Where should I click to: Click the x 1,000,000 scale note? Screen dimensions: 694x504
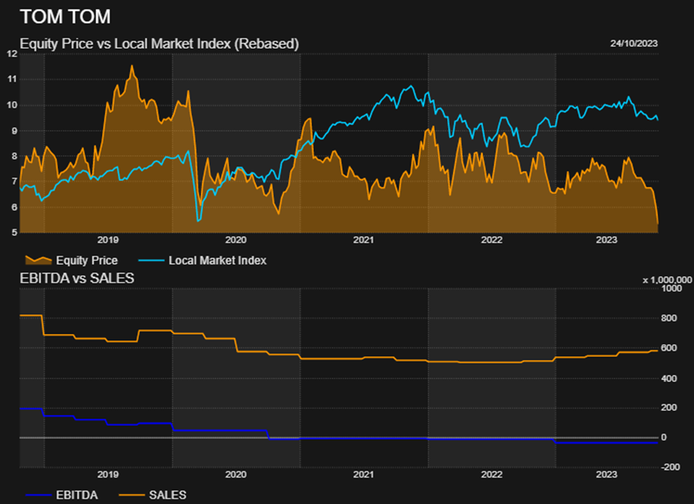pyautogui.click(x=667, y=280)
